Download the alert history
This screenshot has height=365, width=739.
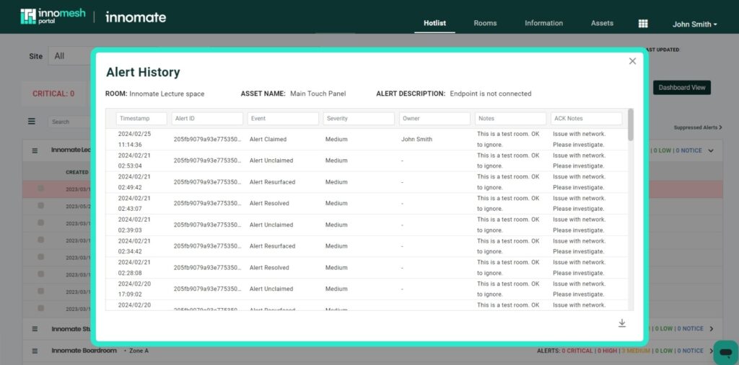click(x=621, y=323)
